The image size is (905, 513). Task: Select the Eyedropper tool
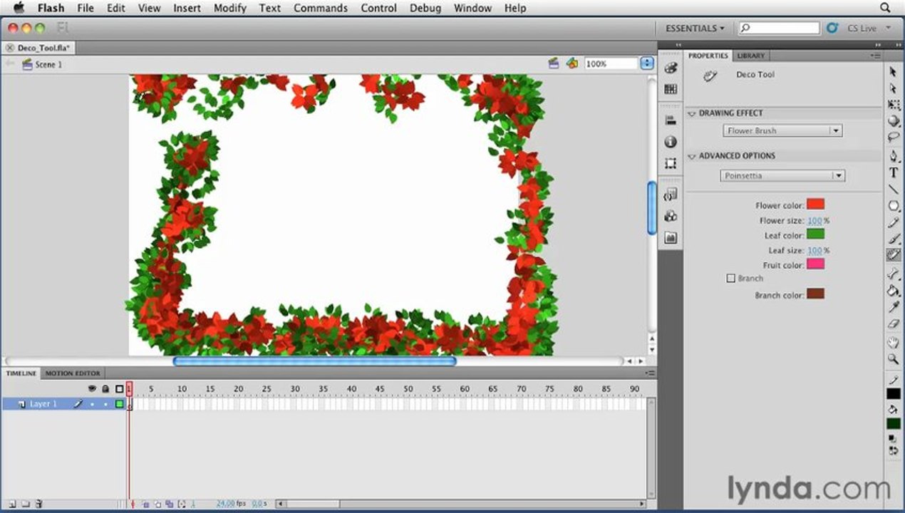coord(893,307)
